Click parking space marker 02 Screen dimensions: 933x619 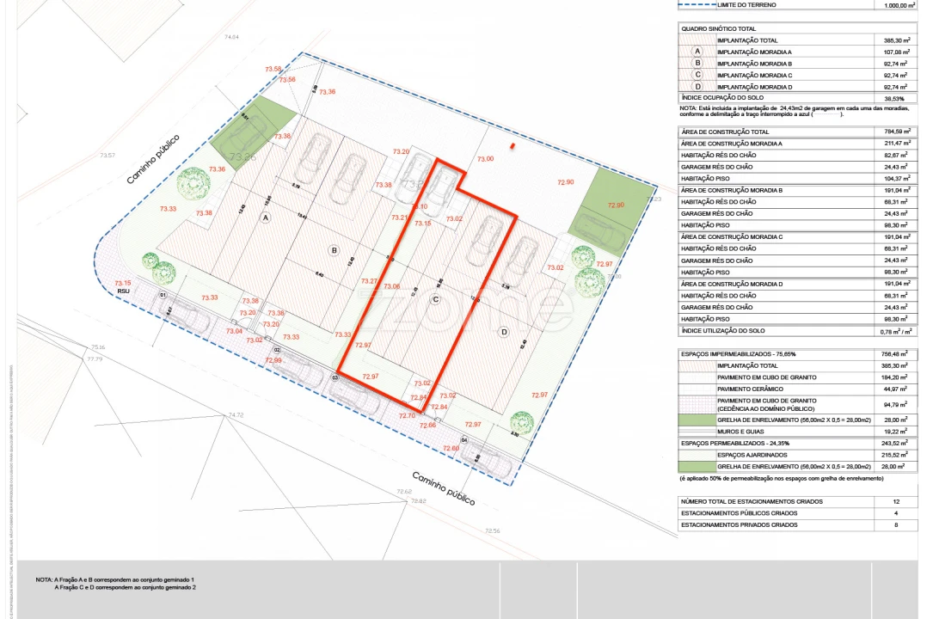point(277,350)
